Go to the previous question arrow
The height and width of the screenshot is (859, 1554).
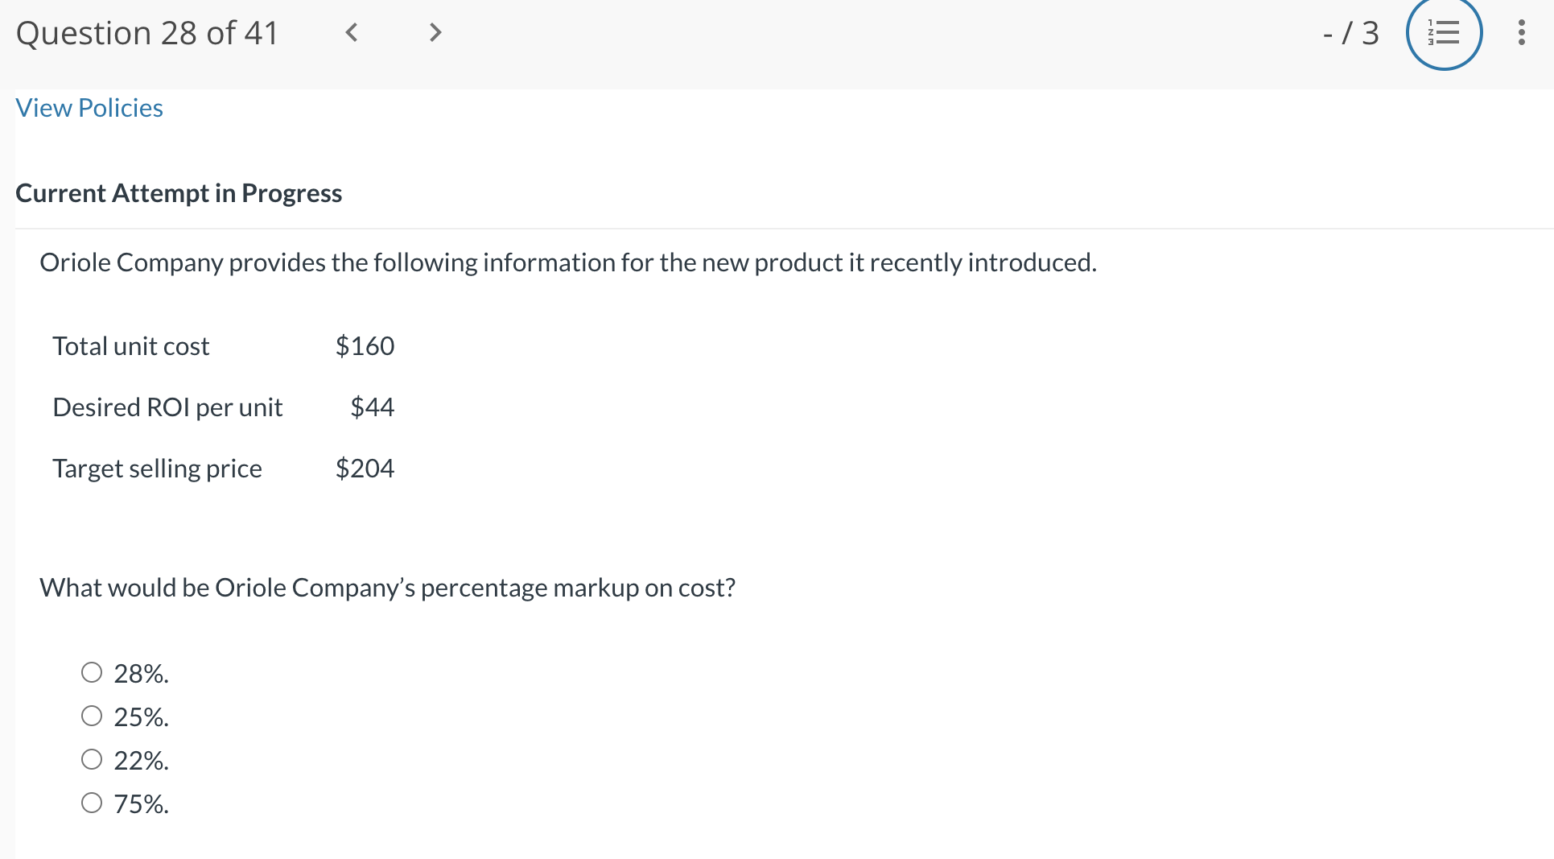(351, 32)
